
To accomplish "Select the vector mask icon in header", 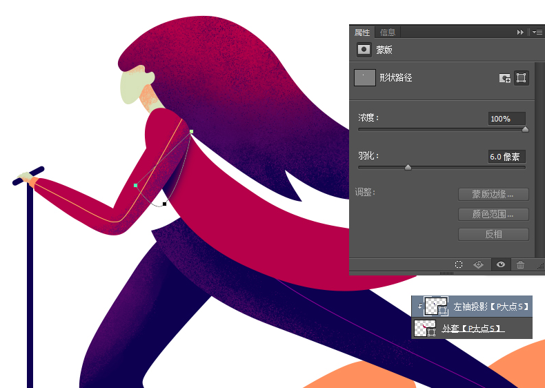I will coord(522,78).
